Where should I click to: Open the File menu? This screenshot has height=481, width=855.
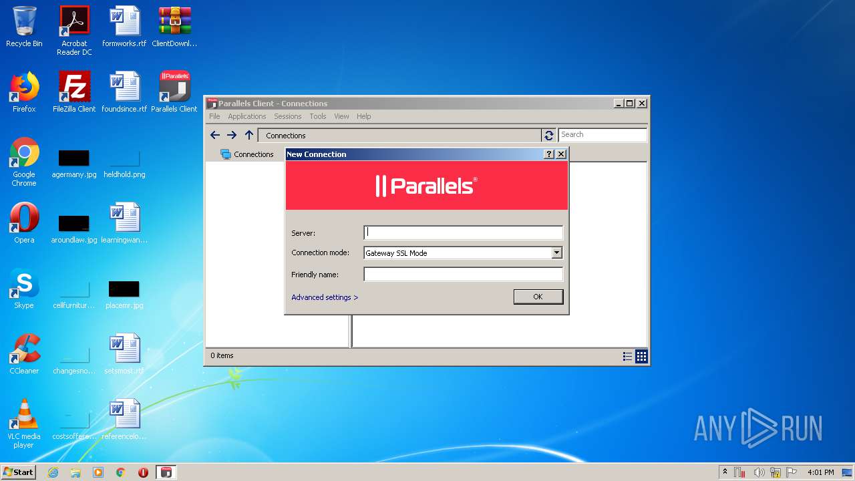click(x=214, y=116)
